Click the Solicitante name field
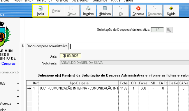Screen dimensions: 189x111 tap(123, 63)
